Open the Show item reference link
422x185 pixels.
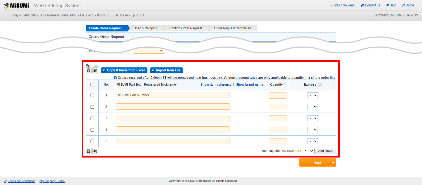[x=216, y=85]
